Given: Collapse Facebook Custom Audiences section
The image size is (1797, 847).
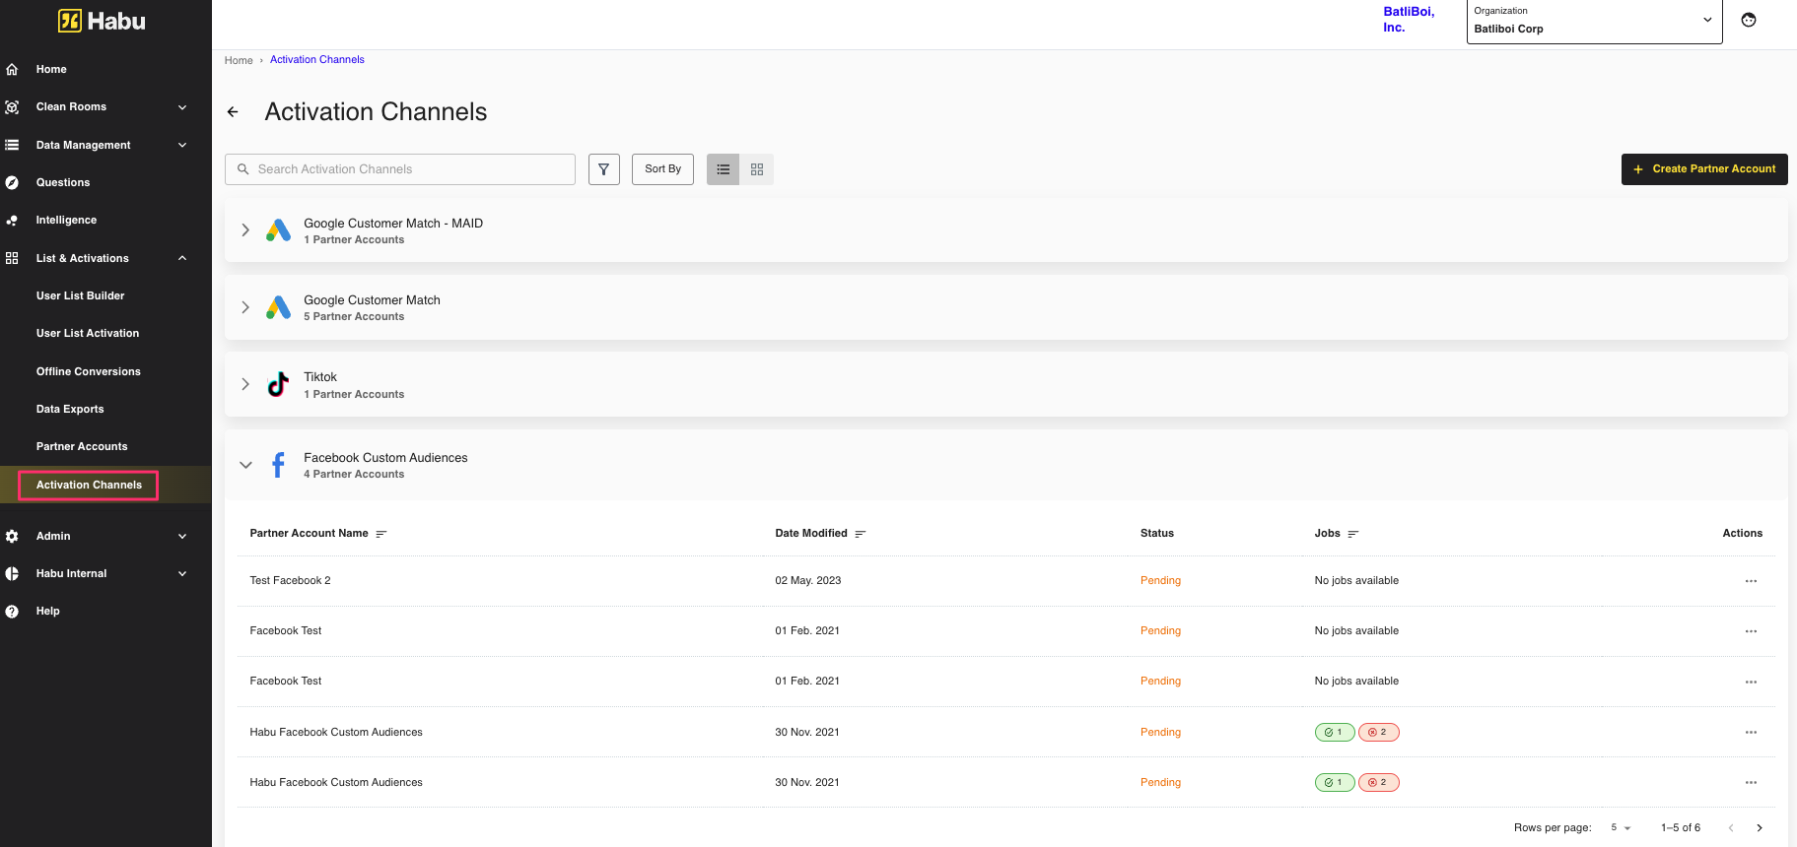Looking at the screenshot, I should pyautogui.click(x=245, y=465).
